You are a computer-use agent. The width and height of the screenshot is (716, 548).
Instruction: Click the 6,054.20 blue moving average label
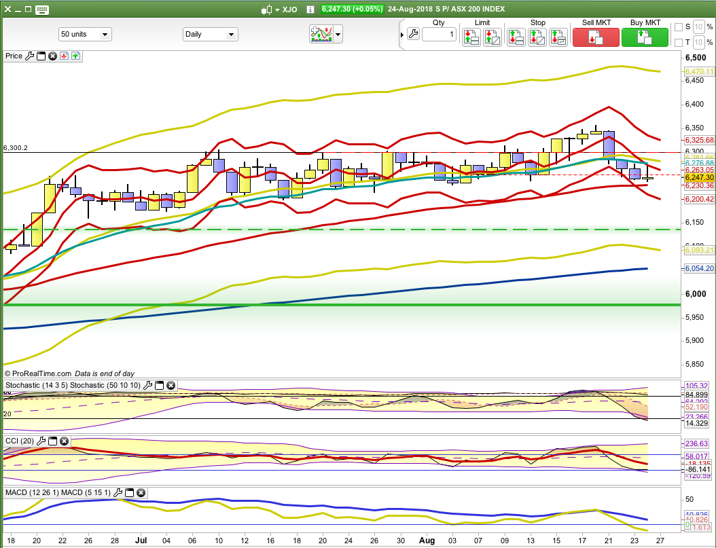pos(699,268)
